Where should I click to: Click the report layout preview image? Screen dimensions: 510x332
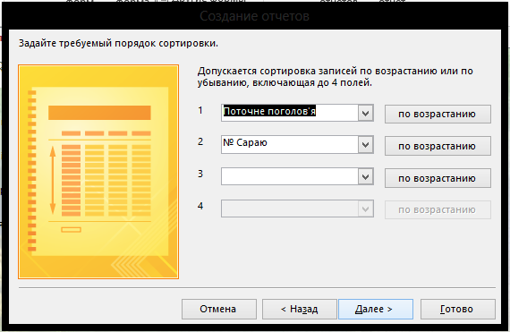coord(98,172)
